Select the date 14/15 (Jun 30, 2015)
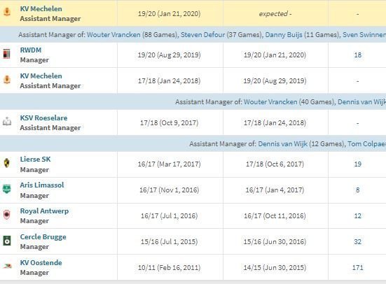This screenshot has height=284, width=386. (275, 268)
